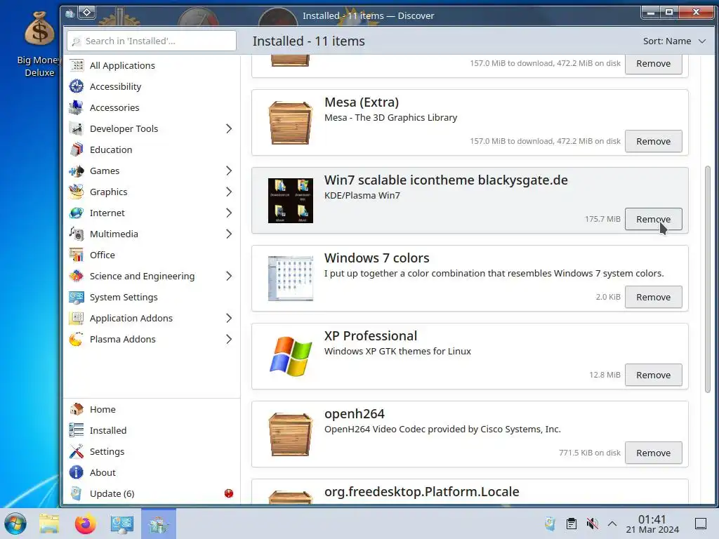
Task: Click the muted volume tray icon
Action: (x=593, y=524)
